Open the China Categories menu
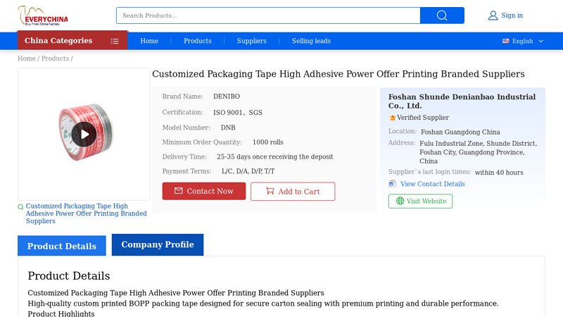The image size is (563, 317). pos(72,41)
